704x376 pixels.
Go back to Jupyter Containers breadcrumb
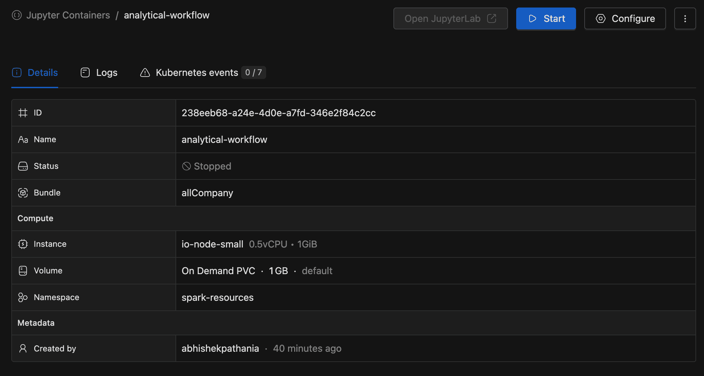(x=68, y=15)
